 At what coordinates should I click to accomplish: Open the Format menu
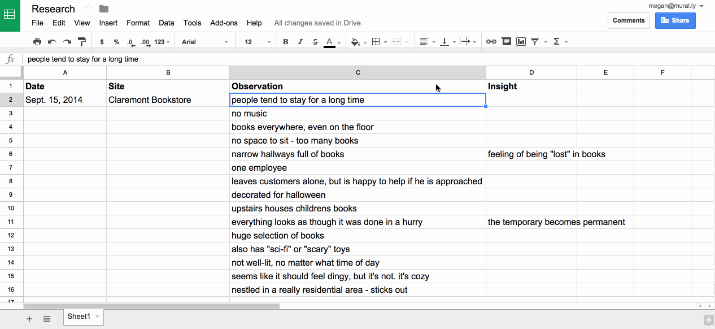(138, 23)
